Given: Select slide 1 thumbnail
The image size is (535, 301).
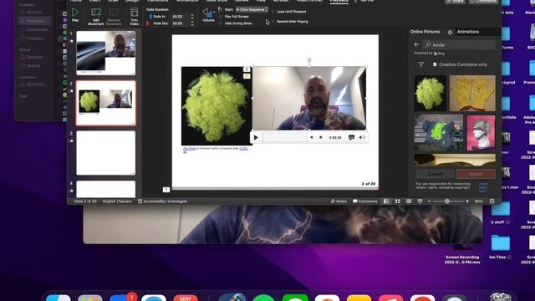Looking at the screenshot, I should coord(106,53).
